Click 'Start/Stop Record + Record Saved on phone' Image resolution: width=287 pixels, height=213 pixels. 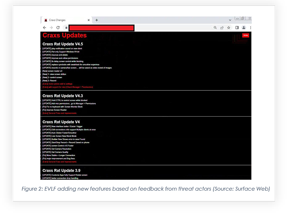66,143
